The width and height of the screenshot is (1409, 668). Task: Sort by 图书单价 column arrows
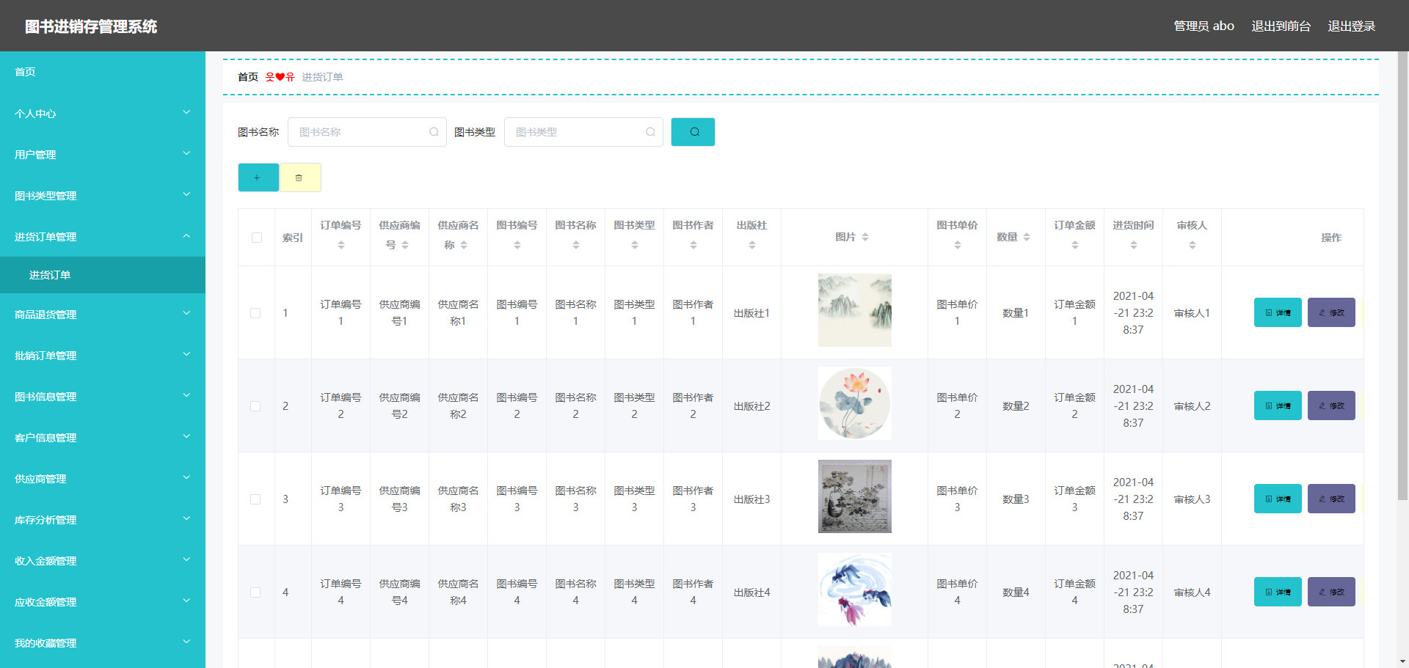tap(958, 245)
